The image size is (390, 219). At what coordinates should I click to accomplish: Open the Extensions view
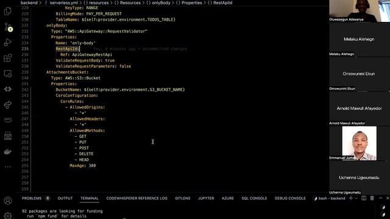(8, 58)
